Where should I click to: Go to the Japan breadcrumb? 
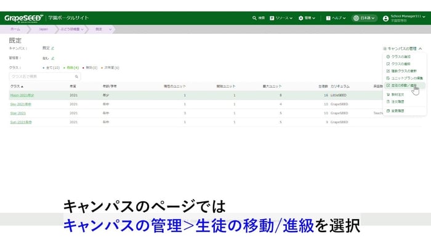point(44,29)
